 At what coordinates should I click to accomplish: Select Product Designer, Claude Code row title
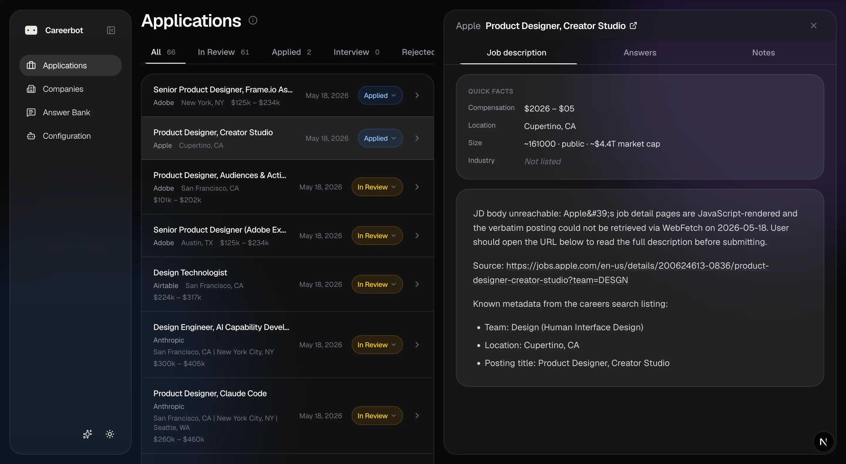pyautogui.click(x=210, y=393)
